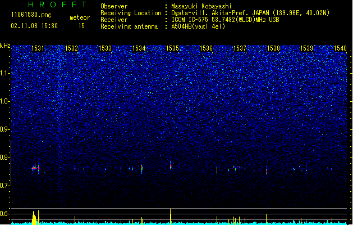Image resolution: width=353 pixels, height=225 pixels.
Task: Click the 1533 time axis label
Action: pyautogui.click(x=105, y=48)
